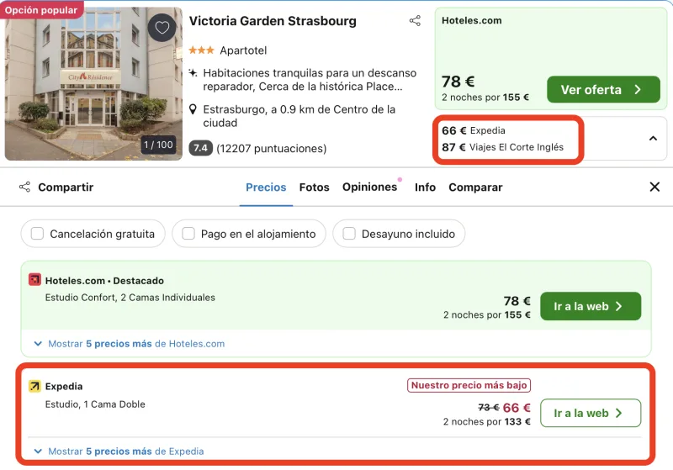Click the Apartotel label
673x470 pixels.
[x=243, y=50]
